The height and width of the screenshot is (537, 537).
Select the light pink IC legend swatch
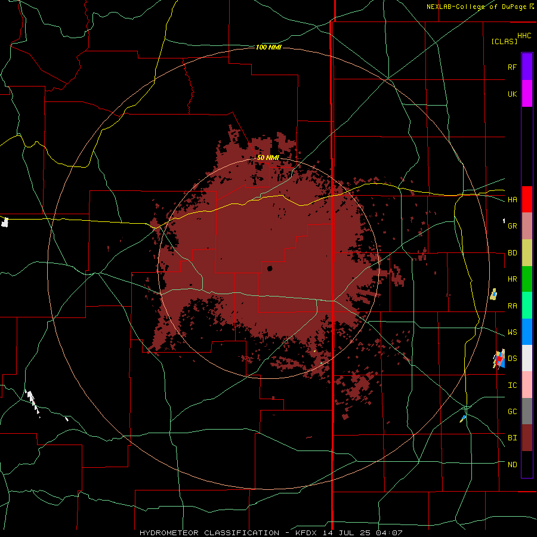click(527, 385)
